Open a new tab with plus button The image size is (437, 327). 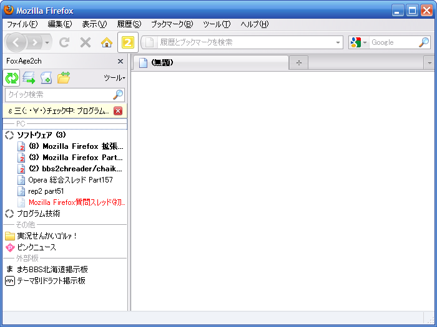[x=298, y=63]
